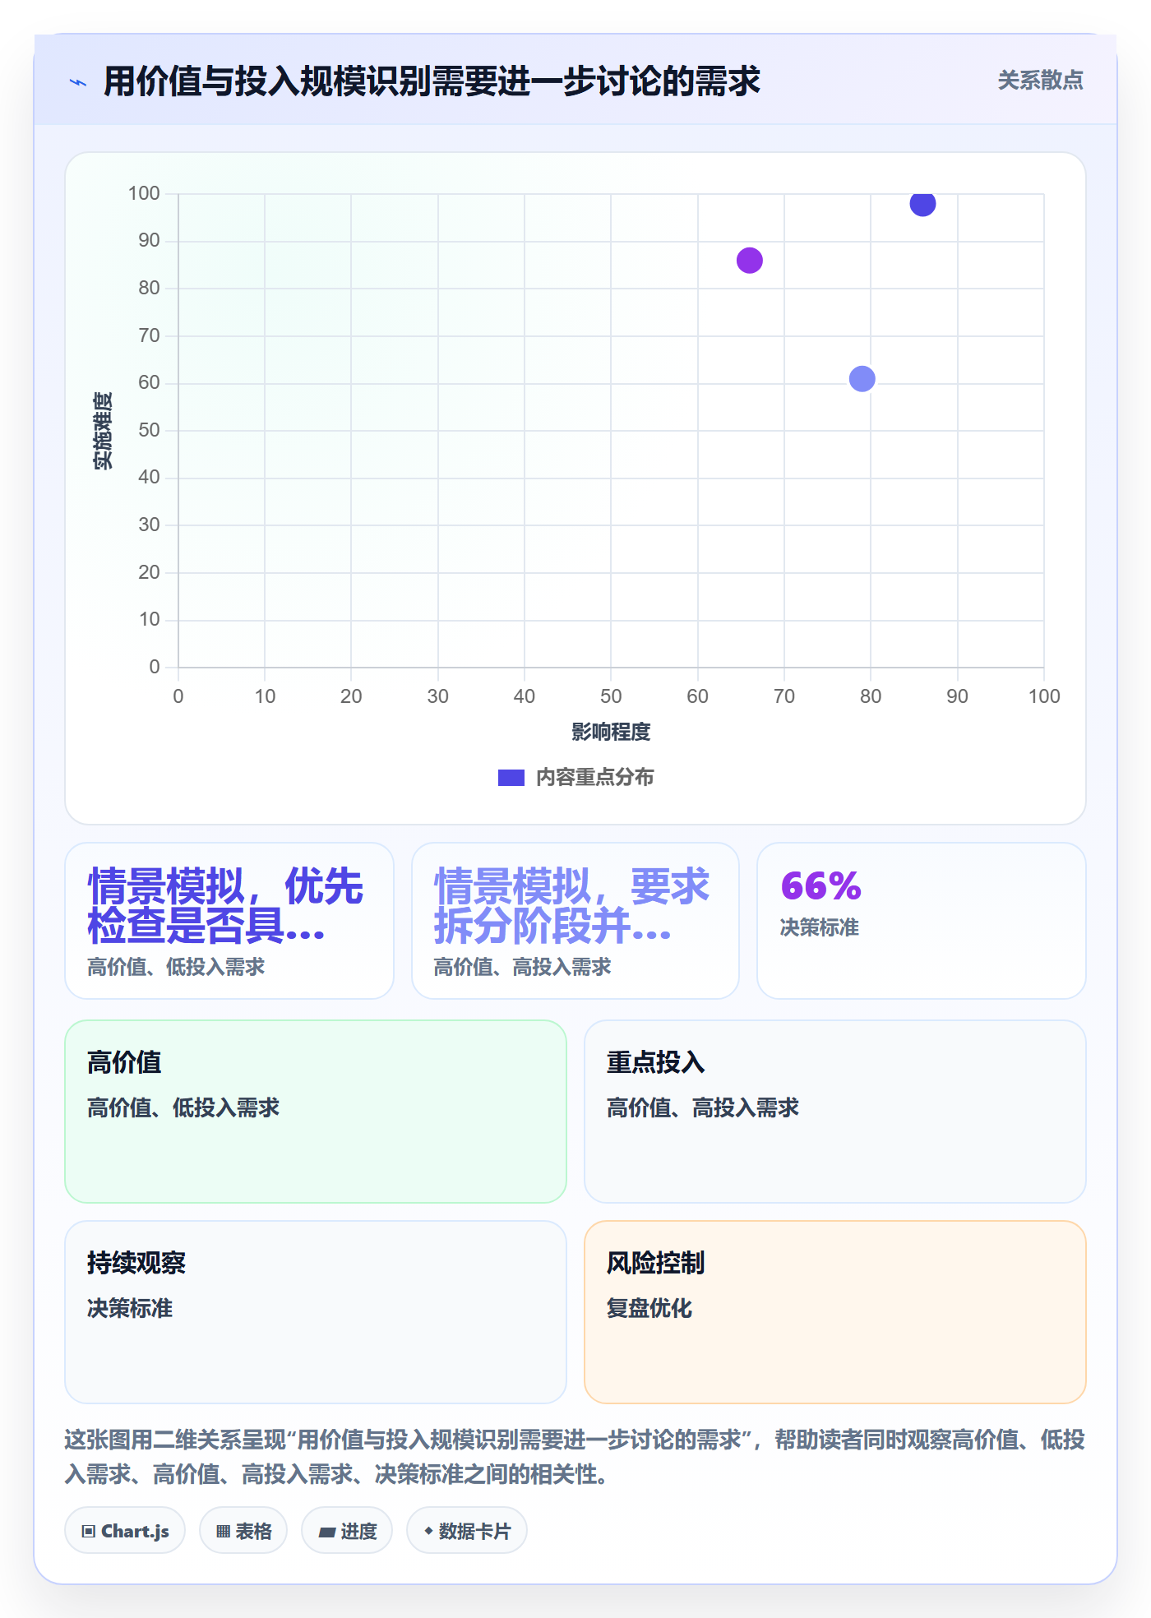Click the lightning bolt icon beside the title

[x=78, y=82]
